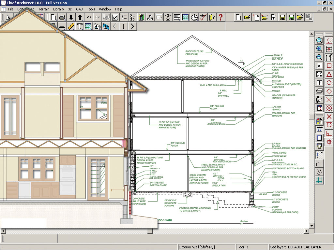Image resolution: width=334 pixels, height=250 pixels.
Task: Click the horizontal scrollbar right arrow
Action: tap(307, 231)
